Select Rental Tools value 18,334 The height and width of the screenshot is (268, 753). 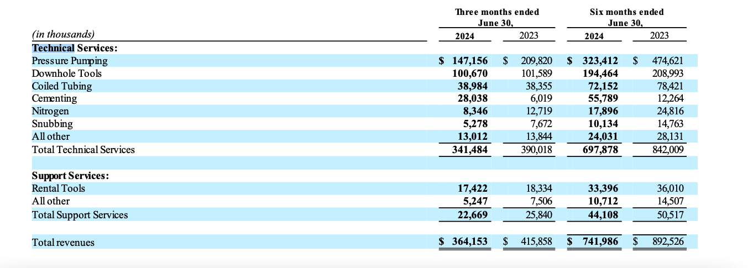538,188
